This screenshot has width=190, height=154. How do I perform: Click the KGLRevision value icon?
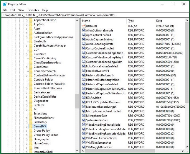click(x=84, y=98)
